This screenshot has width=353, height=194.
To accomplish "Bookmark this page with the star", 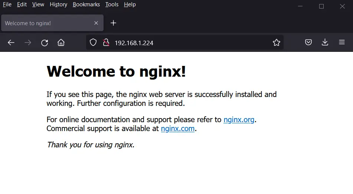I will point(277,43).
